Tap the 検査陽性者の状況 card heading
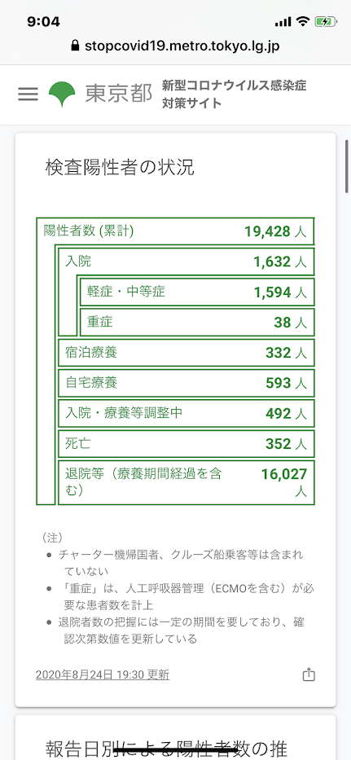Viewport: 351px width, 760px height. (120, 168)
